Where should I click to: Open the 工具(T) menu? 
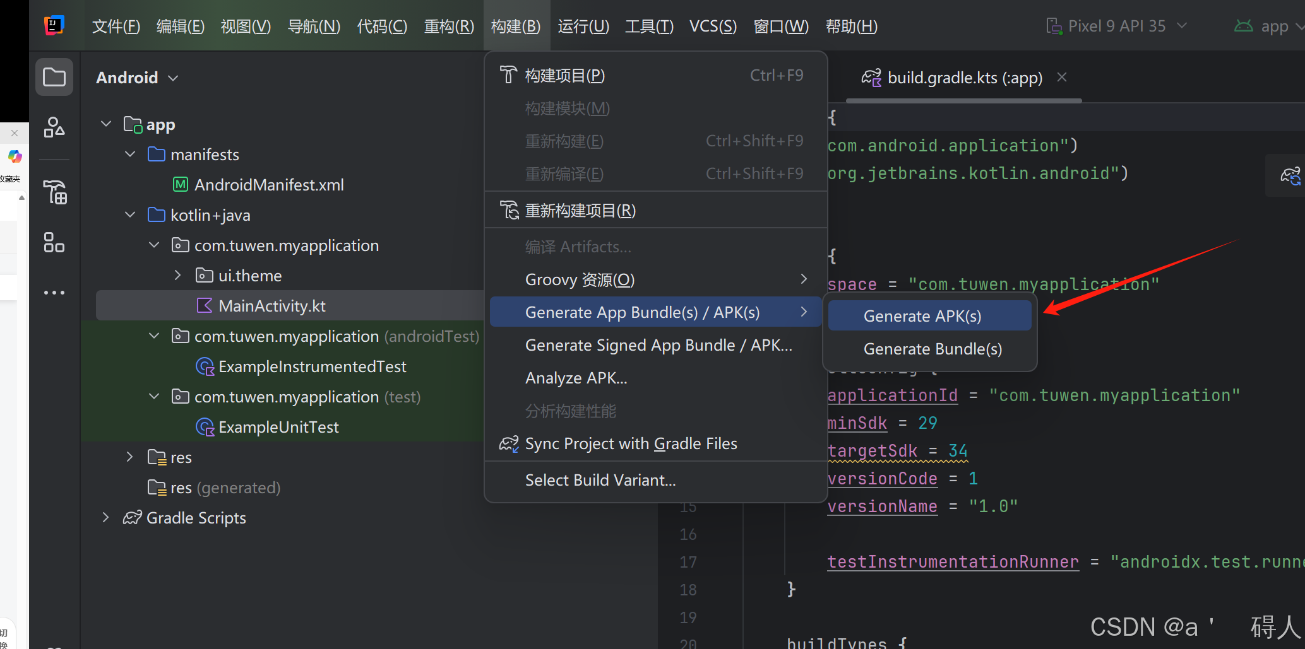649,26
